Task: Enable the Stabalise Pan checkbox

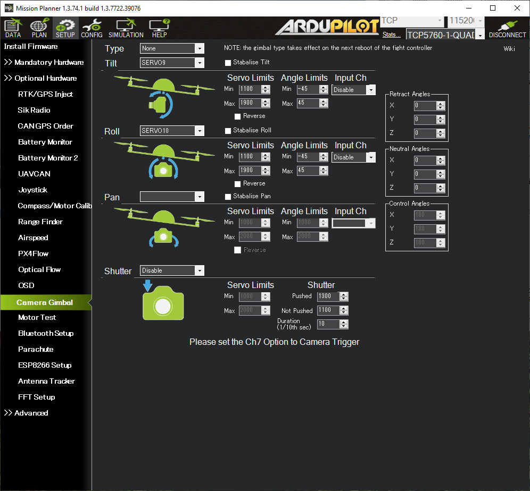Action: click(x=228, y=197)
